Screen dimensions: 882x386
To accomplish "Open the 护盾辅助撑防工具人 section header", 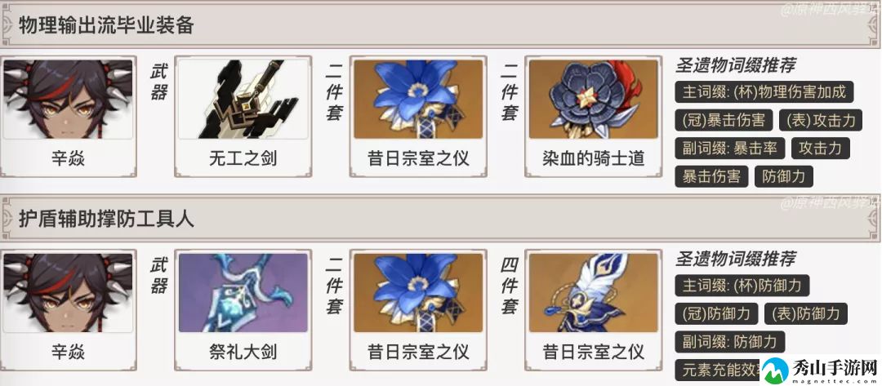I will coord(441,220).
